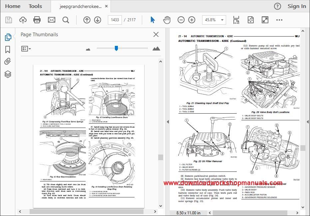
Task: Open more tools ellipsis menu
Action: coord(279,20)
